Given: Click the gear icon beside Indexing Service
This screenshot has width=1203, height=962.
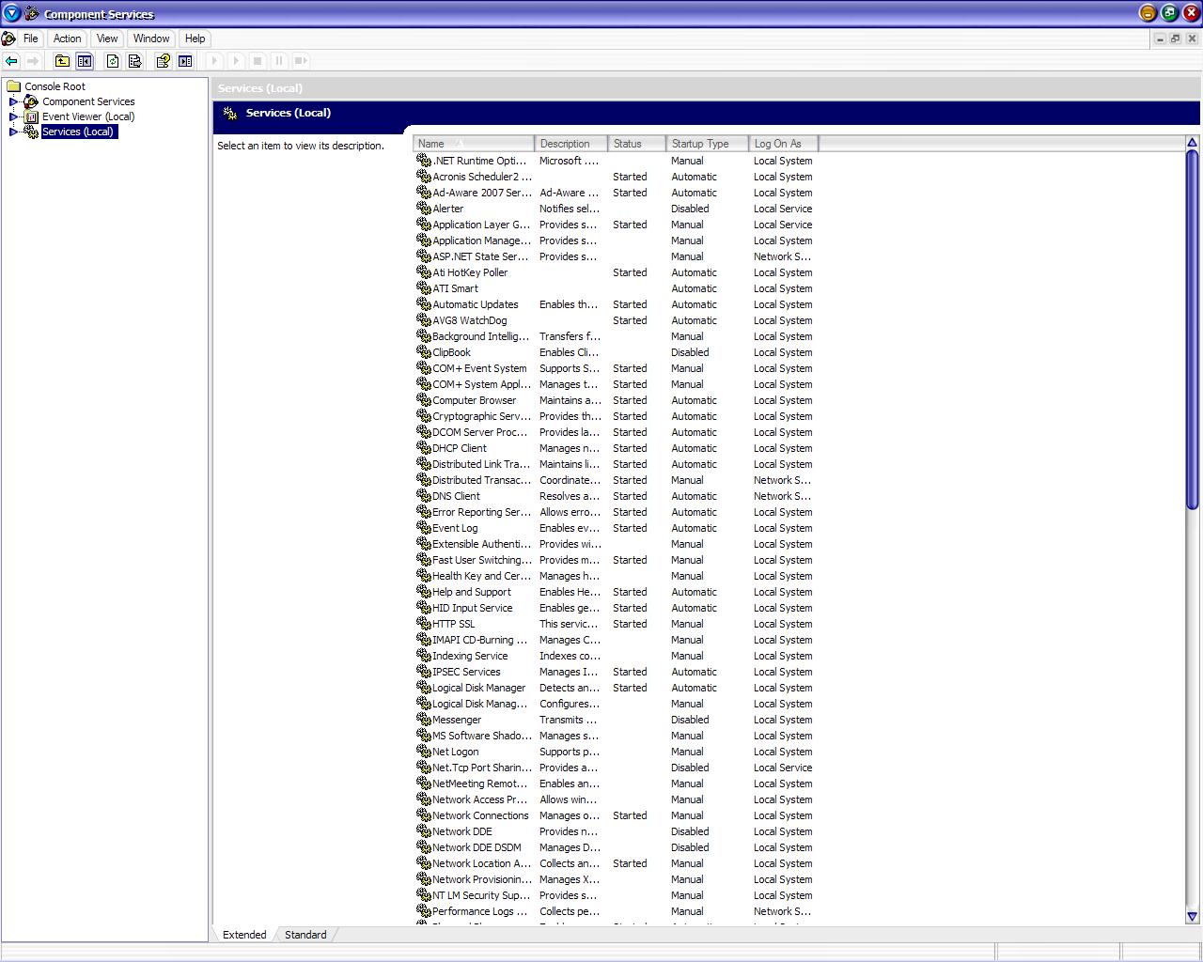Looking at the screenshot, I should 423,656.
